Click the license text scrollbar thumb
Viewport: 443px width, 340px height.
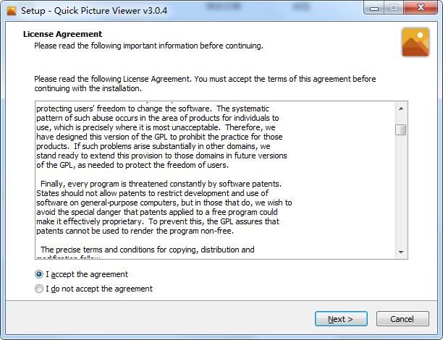pyautogui.click(x=400, y=129)
